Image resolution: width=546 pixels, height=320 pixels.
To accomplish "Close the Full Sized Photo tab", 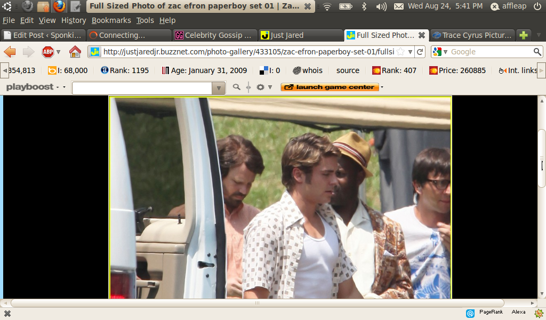I will (421, 35).
